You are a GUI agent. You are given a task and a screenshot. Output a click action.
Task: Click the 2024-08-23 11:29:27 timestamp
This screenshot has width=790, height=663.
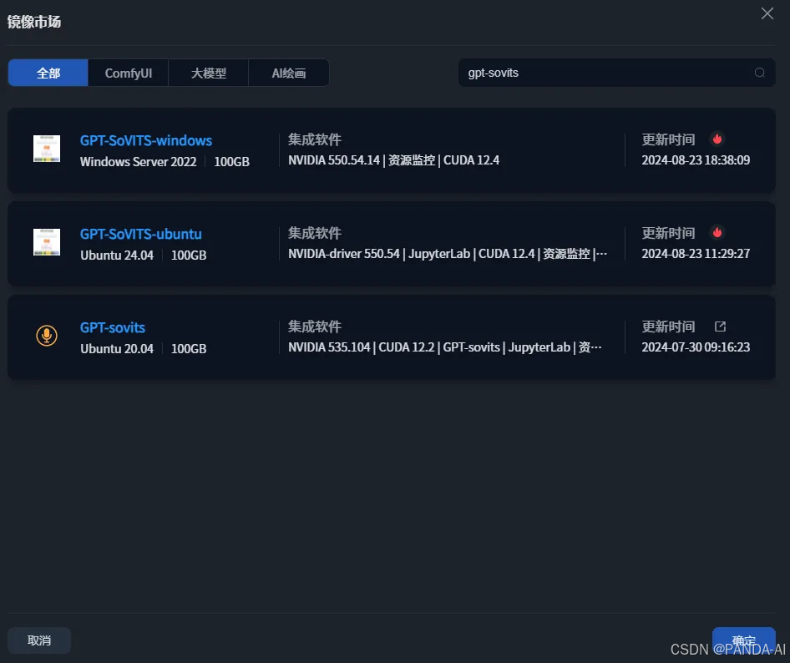(x=696, y=253)
